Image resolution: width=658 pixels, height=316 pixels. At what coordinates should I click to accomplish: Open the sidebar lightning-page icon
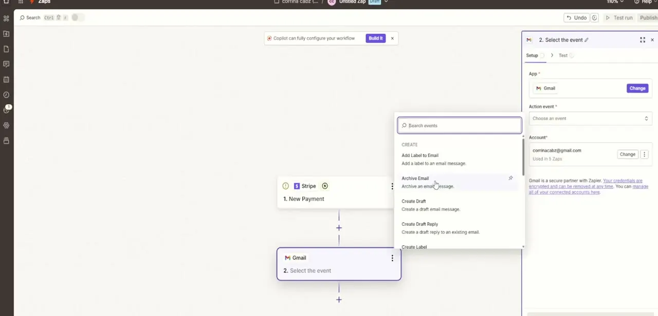tap(6, 34)
